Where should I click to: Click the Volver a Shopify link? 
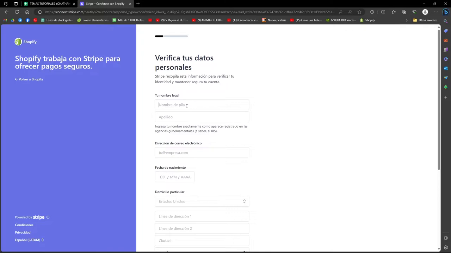coord(29,79)
